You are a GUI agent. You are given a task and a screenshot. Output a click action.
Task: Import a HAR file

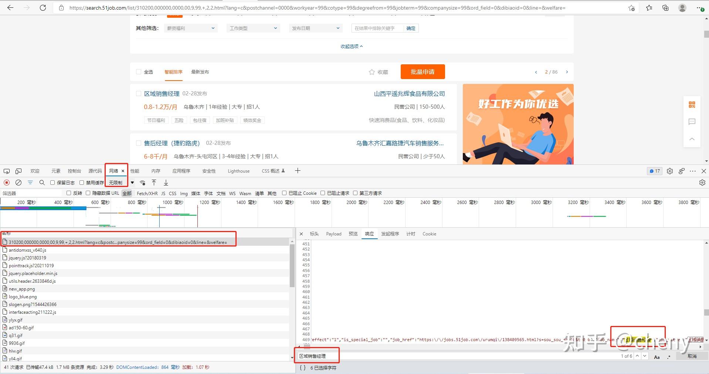pyautogui.click(x=154, y=183)
